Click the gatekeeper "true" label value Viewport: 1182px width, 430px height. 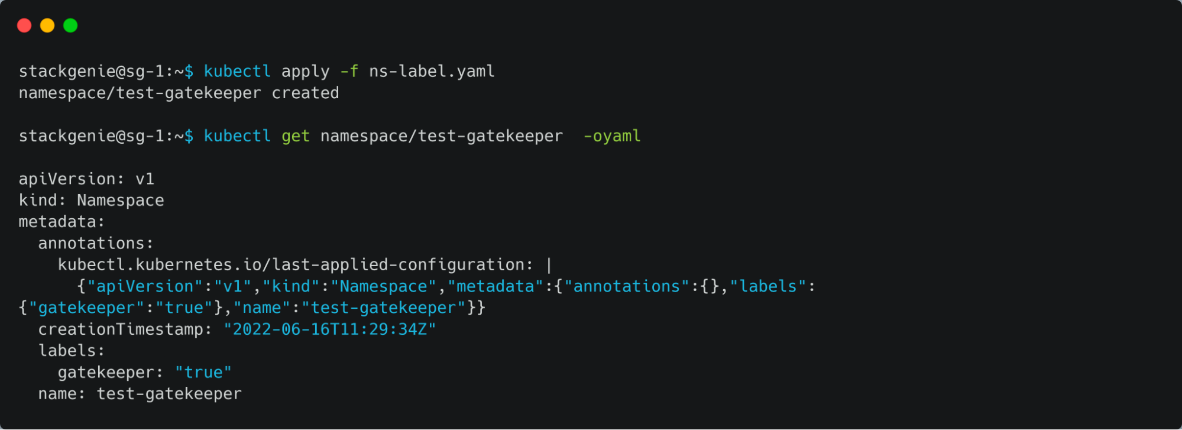point(203,372)
